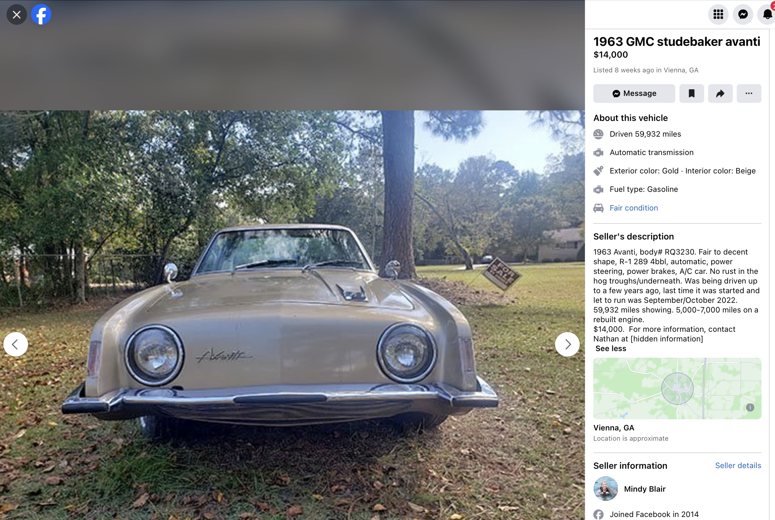Open Mindy Blair's seller profile name
The image size is (775, 520).
click(645, 489)
